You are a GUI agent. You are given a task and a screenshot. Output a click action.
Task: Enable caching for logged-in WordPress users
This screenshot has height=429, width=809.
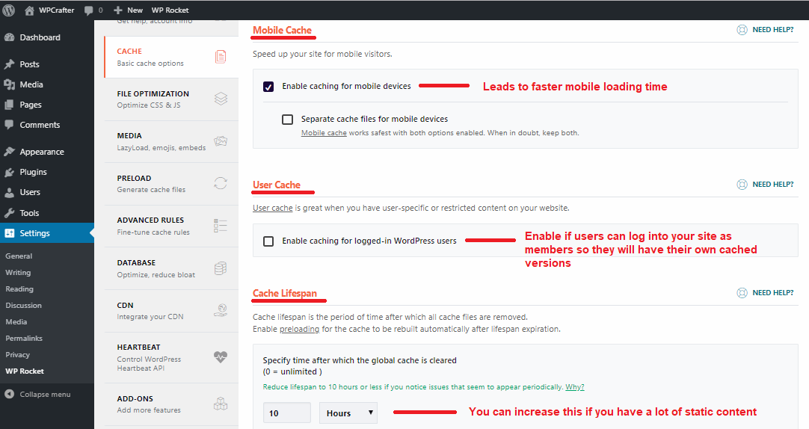pyautogui.click(x=268, y=241)
